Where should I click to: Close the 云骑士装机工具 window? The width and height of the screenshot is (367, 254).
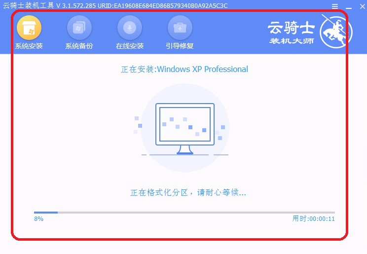363,6
